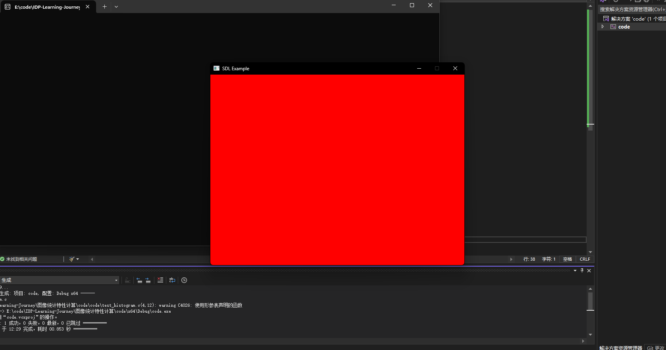Click the editor horizontal scroll left arrow
This screenshot has height=350, width=666.
(x=92, y=259)
